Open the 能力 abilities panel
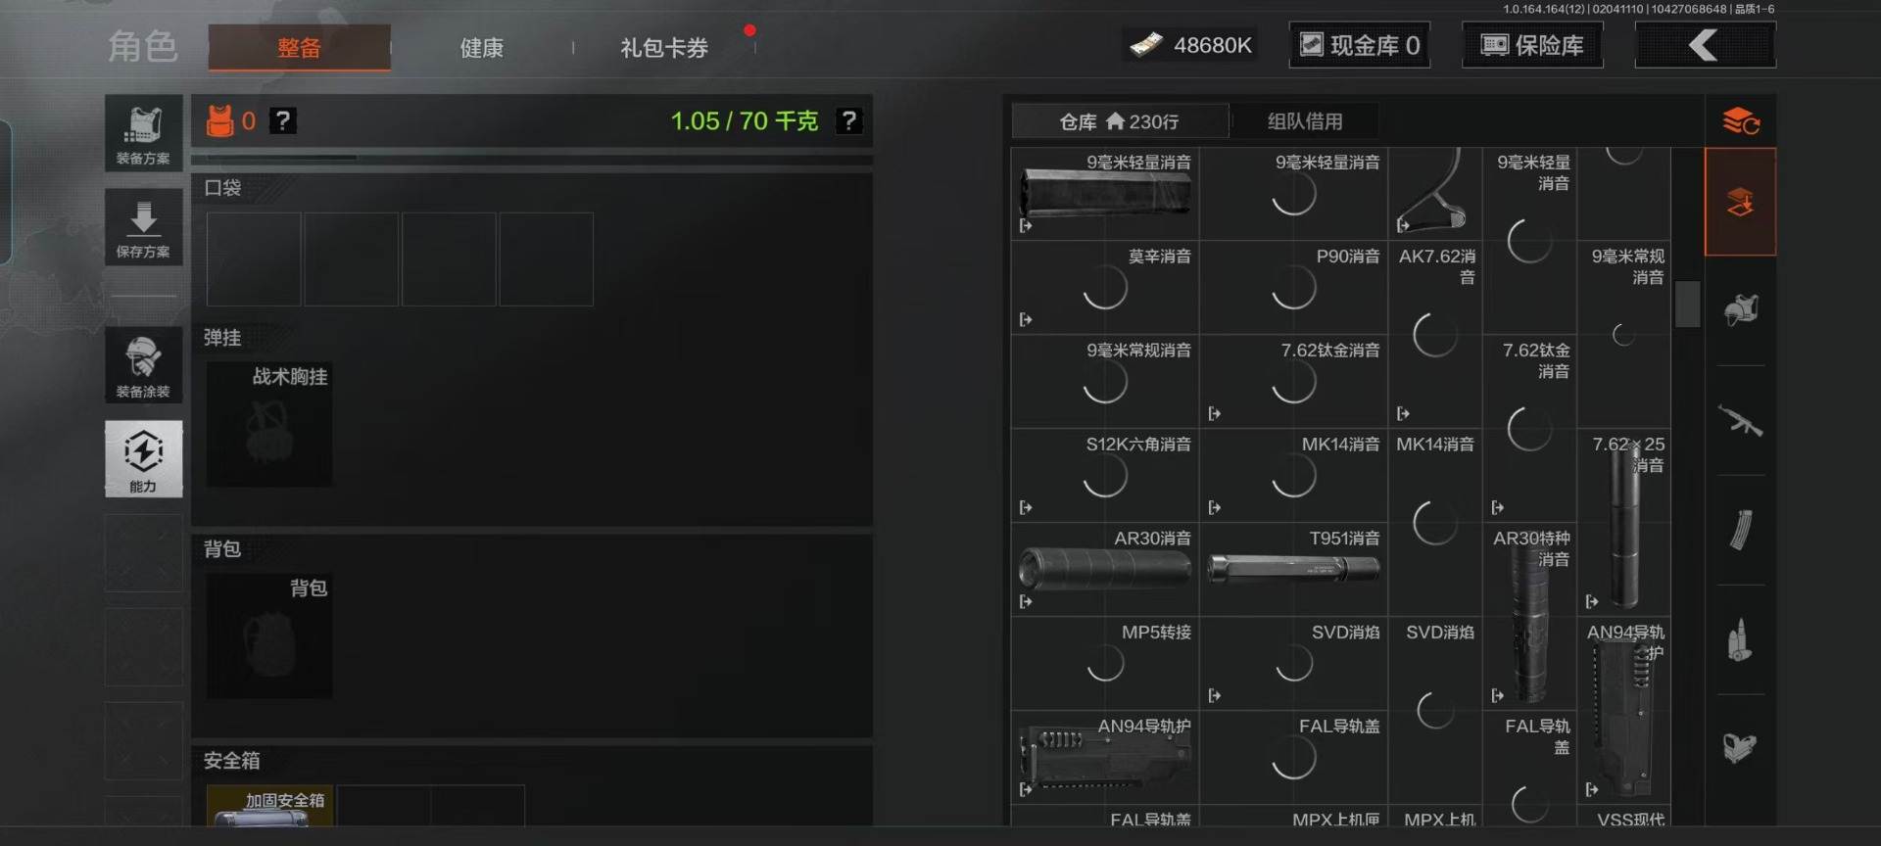The width and height of the screenshot is (1881, 846). click(x=143, y=459)
